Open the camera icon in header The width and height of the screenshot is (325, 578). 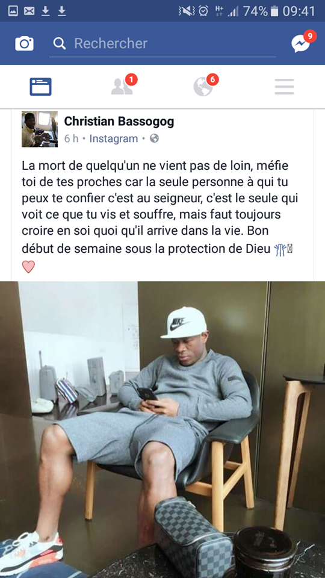(x=24, y=44)
